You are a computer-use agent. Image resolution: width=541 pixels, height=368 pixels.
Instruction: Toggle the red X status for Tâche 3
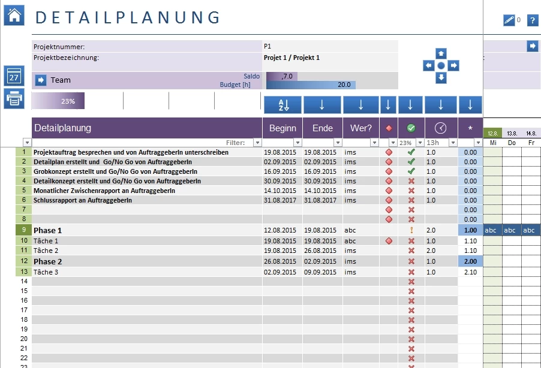(x=411, y=272)
